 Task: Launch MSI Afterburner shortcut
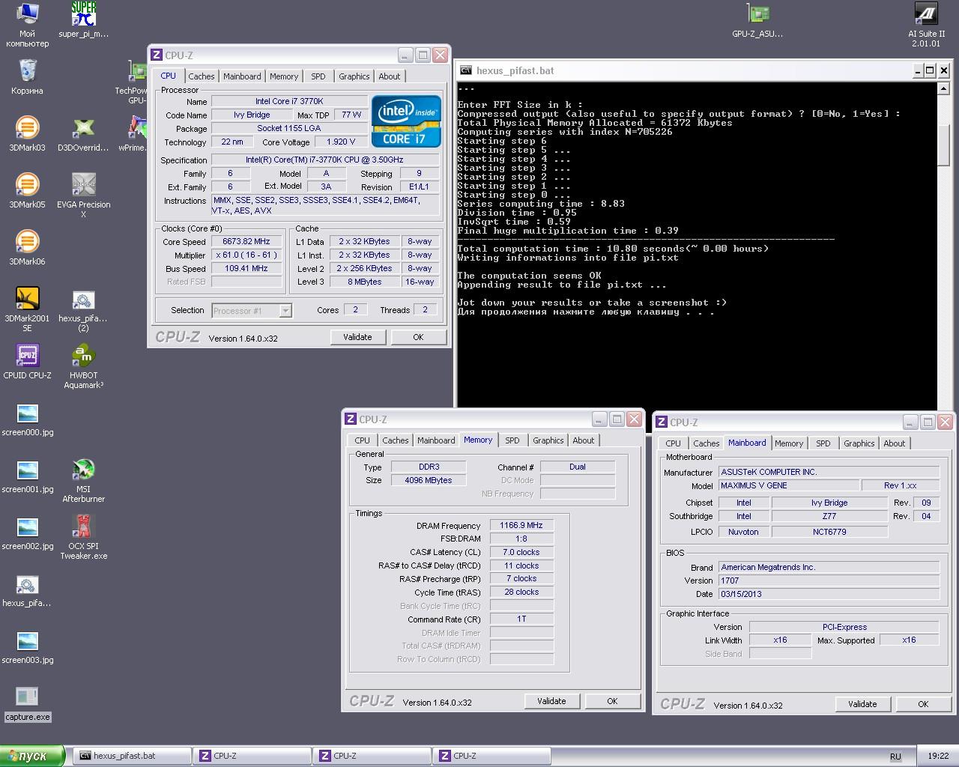point(83,479)
